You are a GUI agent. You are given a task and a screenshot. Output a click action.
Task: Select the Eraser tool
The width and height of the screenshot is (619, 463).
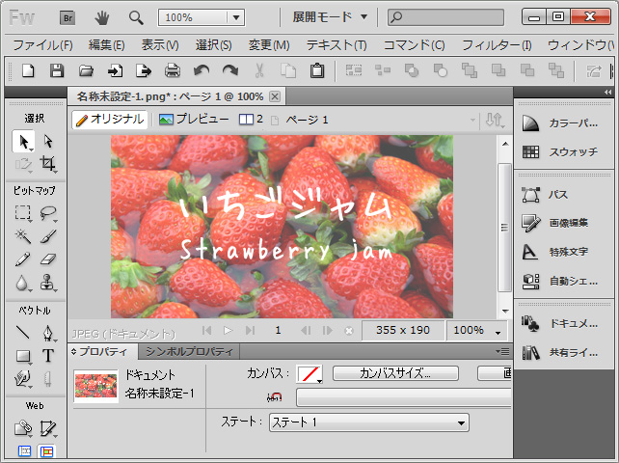pyautogui.click(x=48, y=259)
